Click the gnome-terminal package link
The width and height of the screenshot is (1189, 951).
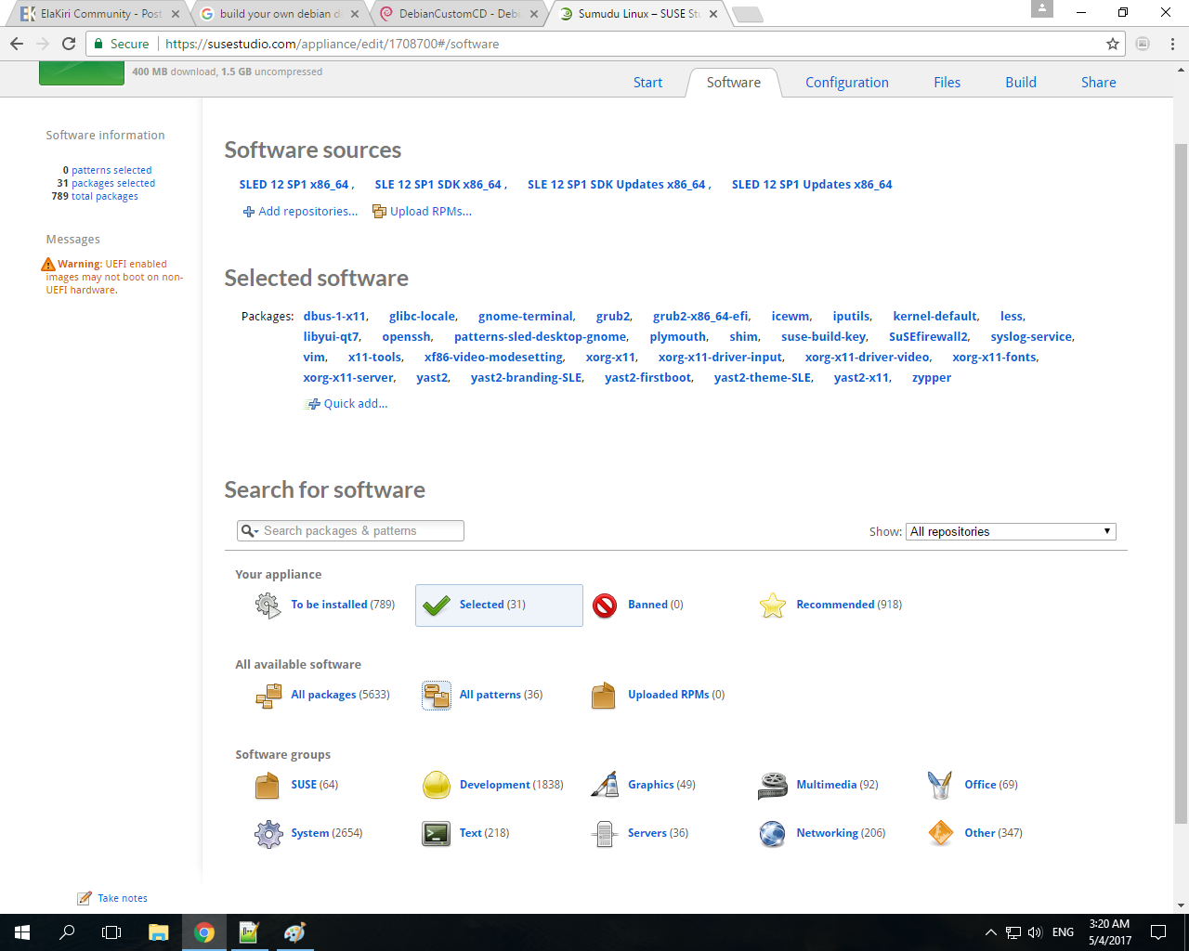526,317
